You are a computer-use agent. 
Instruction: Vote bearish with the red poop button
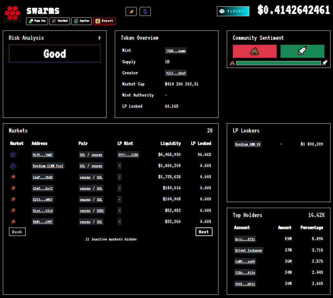pos(255,51)
